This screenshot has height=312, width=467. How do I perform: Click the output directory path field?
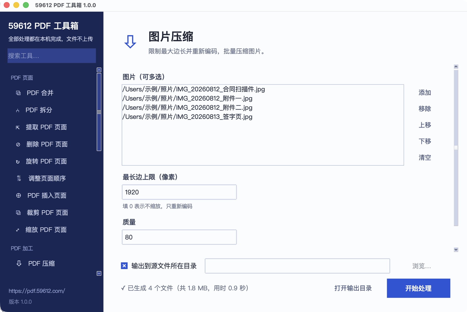pos(297,266)
